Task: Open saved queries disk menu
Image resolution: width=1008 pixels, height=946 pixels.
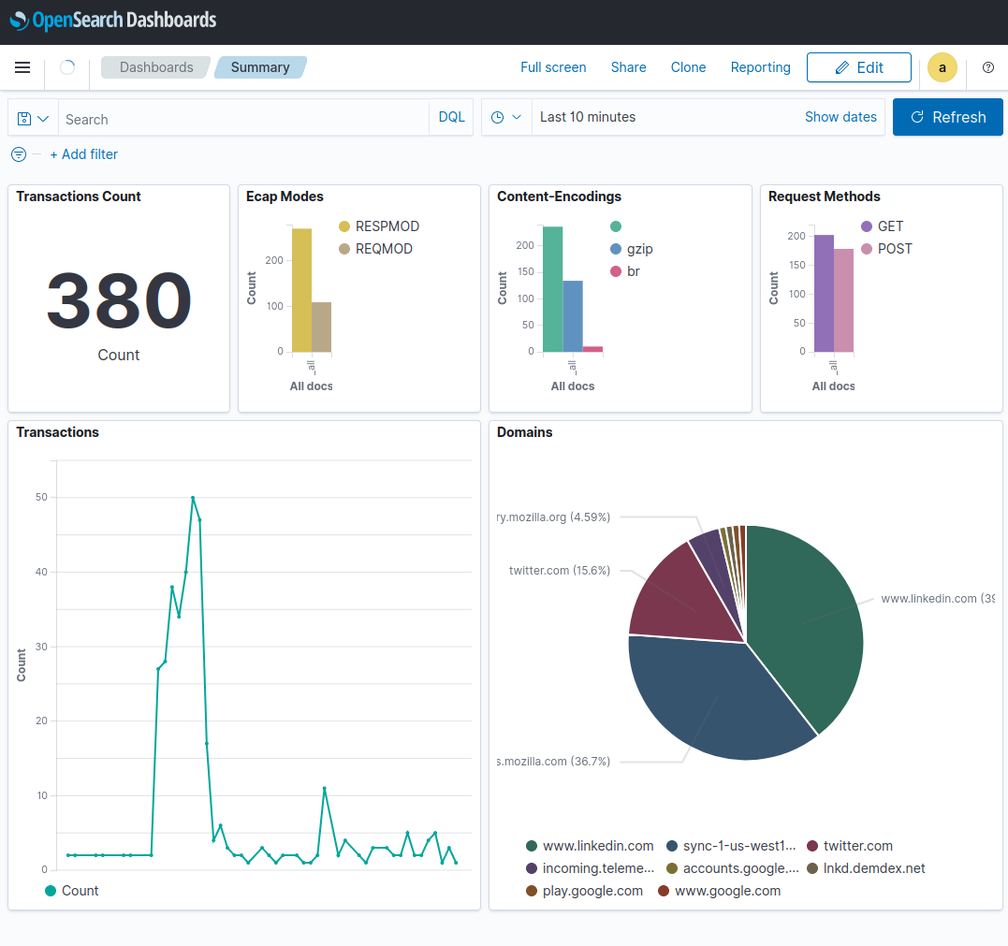Action: (33, 119)
